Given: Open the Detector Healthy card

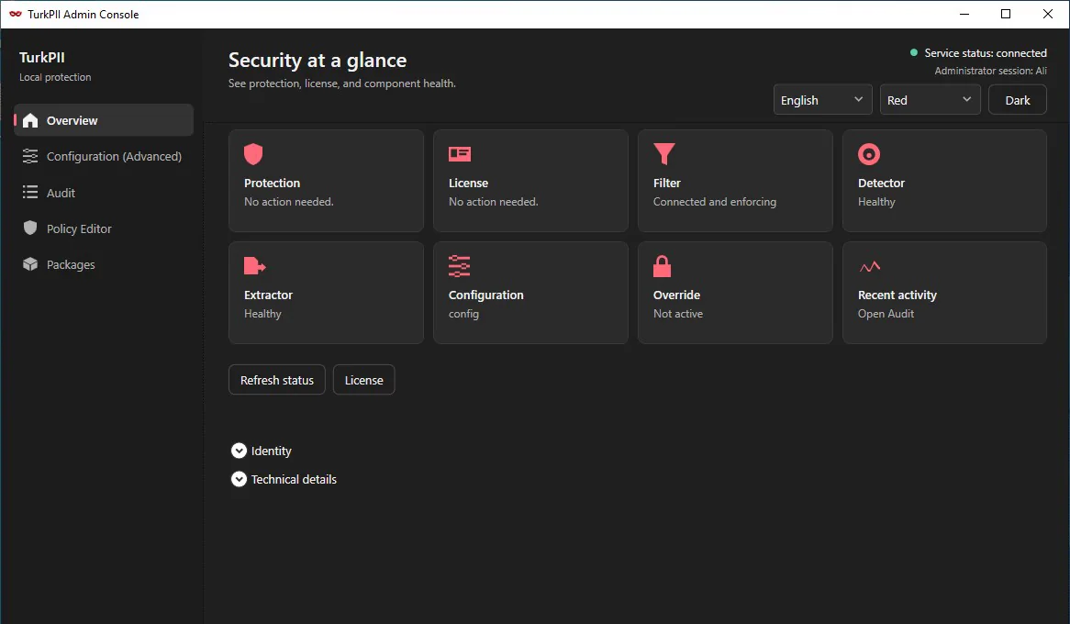Looking at the screenshot, I should [x=944, y=180].
